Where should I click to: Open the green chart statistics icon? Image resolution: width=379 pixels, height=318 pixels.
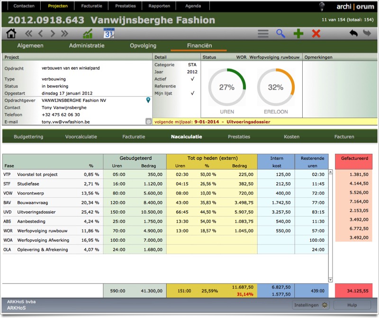click(88, 34)
